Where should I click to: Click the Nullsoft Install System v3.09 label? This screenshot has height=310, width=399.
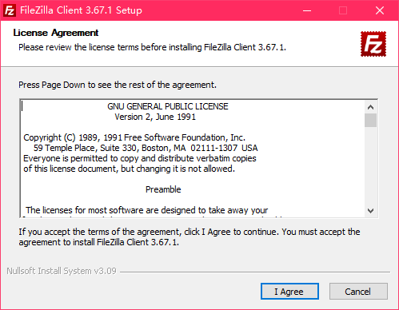pyautogui.click(x=62, y=271)
